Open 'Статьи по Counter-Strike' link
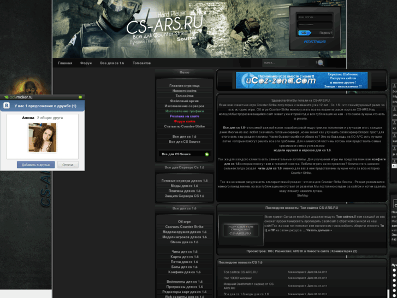397x298 pixels. [x=185, y=126]
